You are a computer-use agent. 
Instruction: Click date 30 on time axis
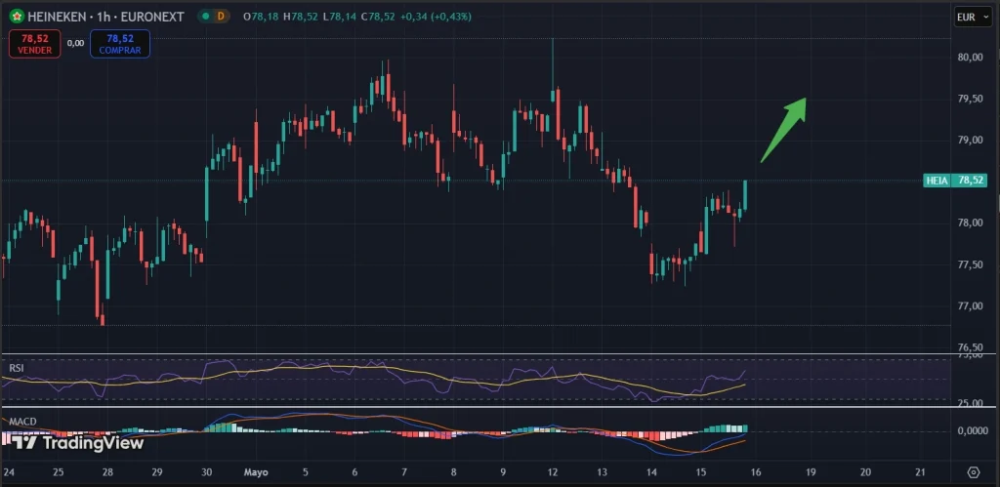tap(206, 472)
